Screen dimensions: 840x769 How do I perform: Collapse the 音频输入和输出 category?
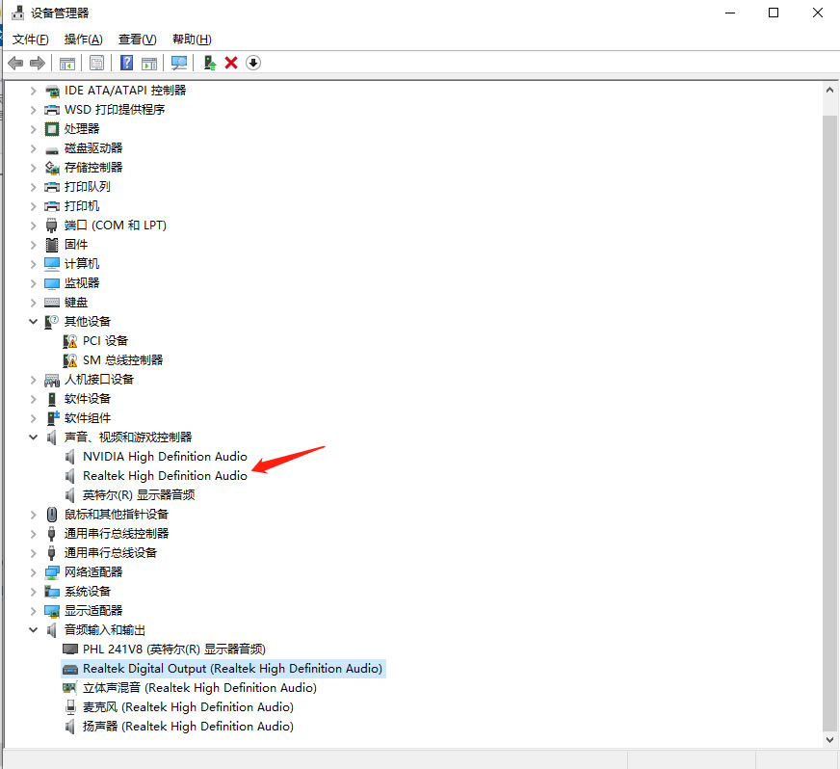(x=33, y=630)
